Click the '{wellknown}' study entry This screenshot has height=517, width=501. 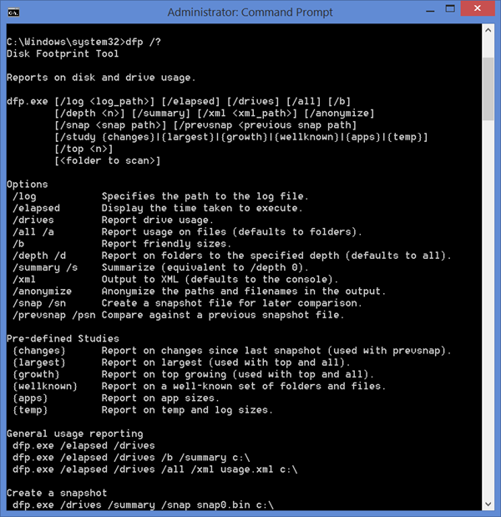coord(45,386)
